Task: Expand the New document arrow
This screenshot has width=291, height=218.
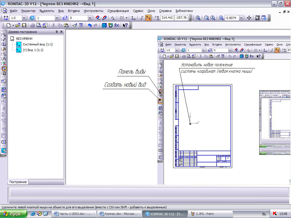Action: 13,25
